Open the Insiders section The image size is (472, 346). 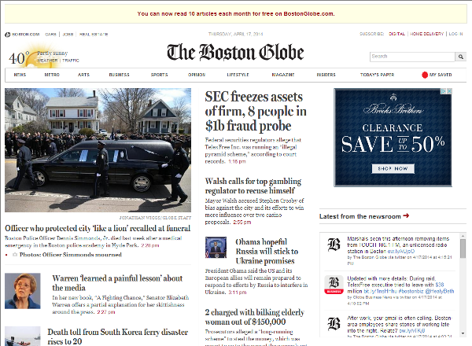click(326, 75)
